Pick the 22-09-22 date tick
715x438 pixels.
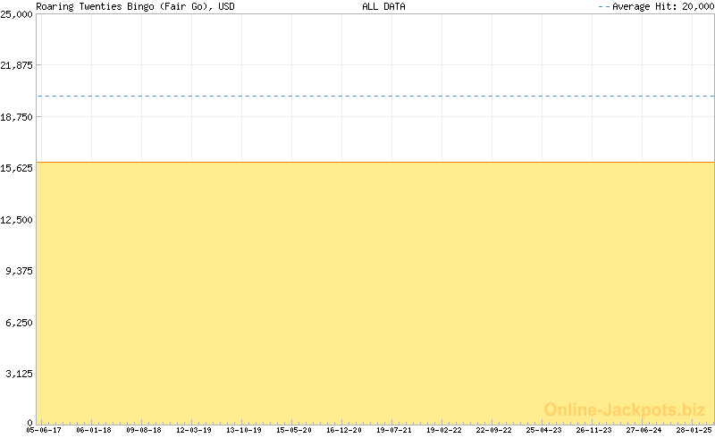coord(494,430)
